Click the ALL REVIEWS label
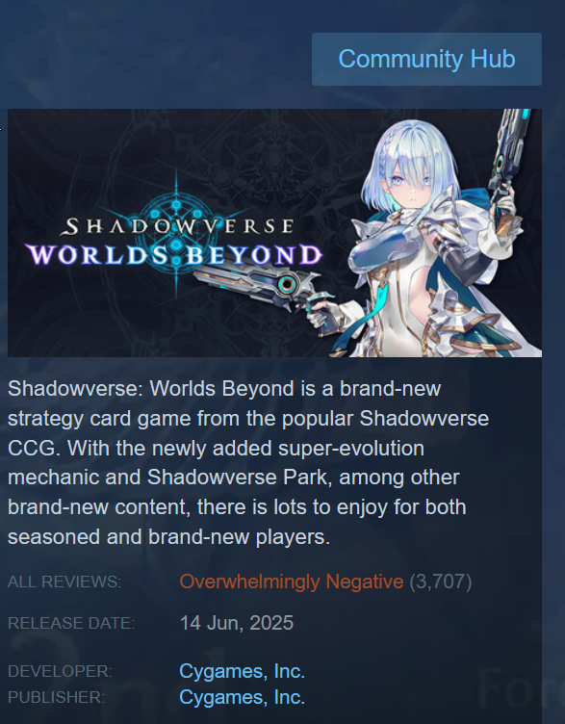The width and height of the screenshot is (565, 724). pos(64,582)
